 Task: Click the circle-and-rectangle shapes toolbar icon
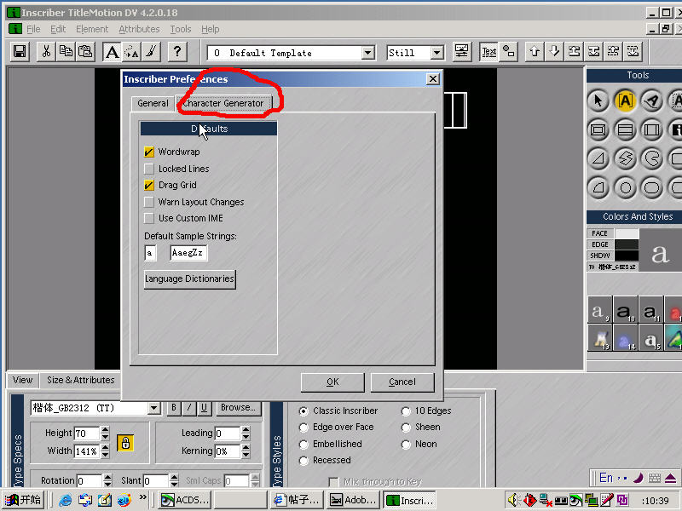[x=508, y=52]
